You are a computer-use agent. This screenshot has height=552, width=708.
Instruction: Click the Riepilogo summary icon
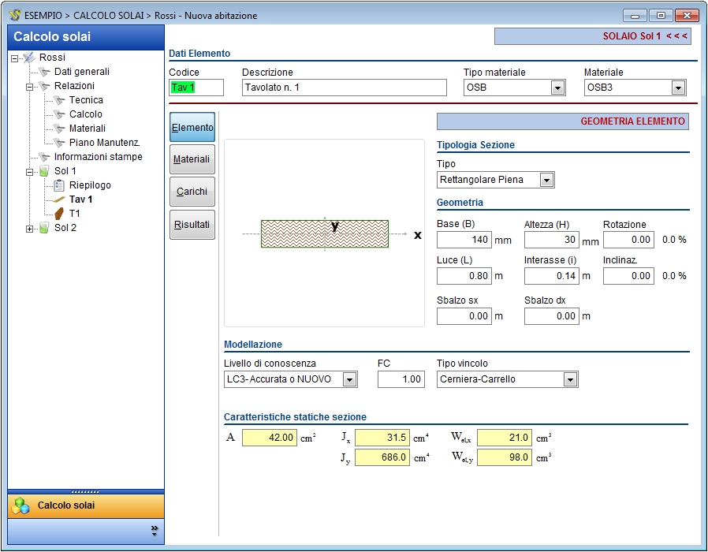59,185
